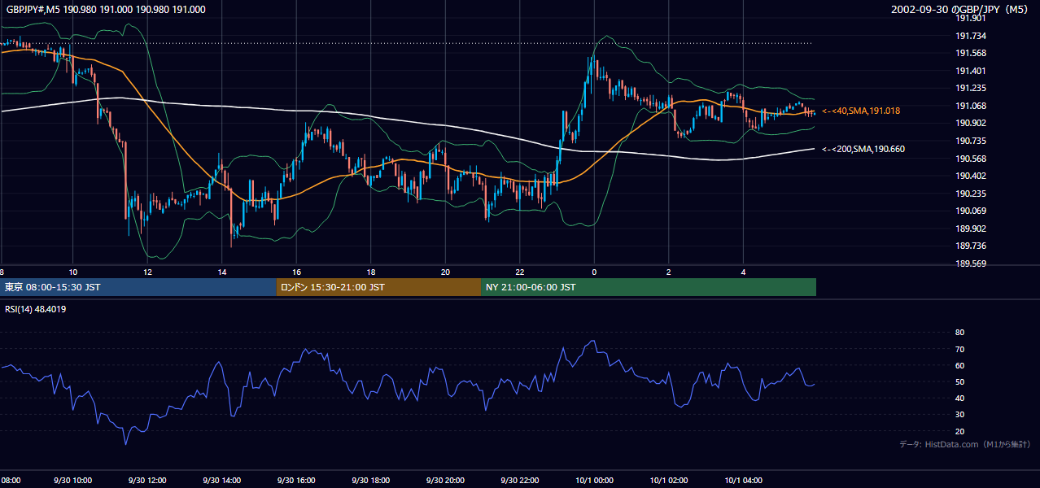1040x488 pixels.
Task: Click price axis value 190.069
Action: [x=970, y=211]
